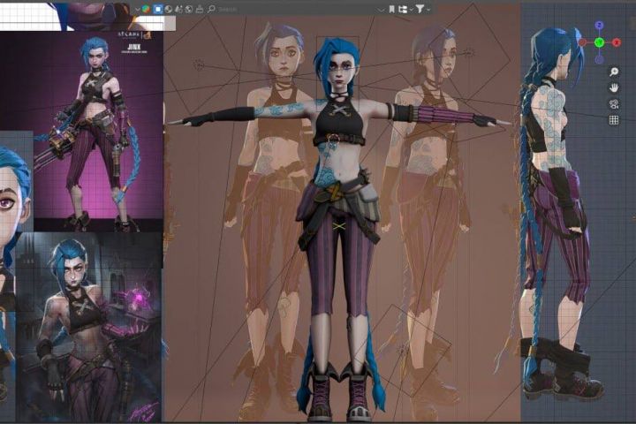This screenshot has height=424, width=636.
Task: Click the Z axis on the navigation gizmo
Action: pos(600,26)
